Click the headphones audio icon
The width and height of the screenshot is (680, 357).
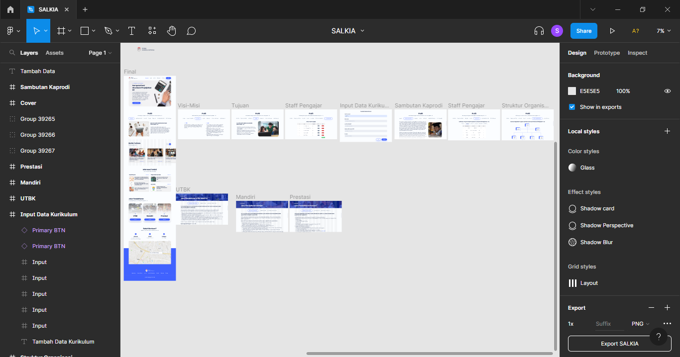tap(539, 31)
